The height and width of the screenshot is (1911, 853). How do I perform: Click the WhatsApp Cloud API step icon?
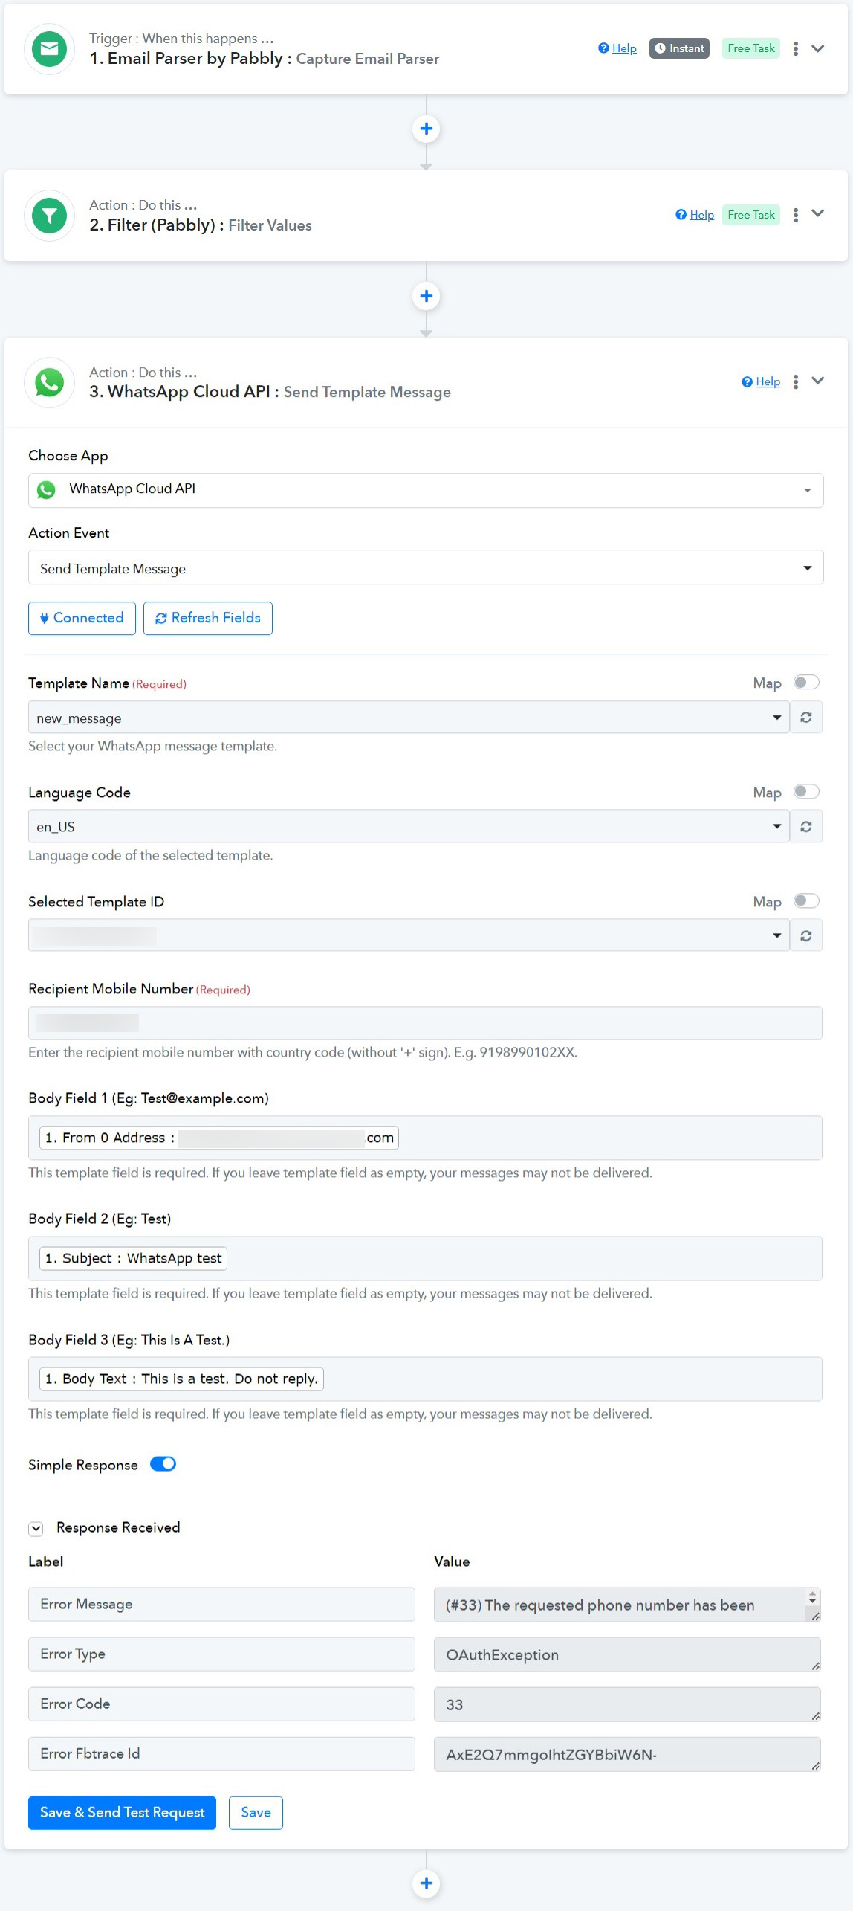pos(49,382)
